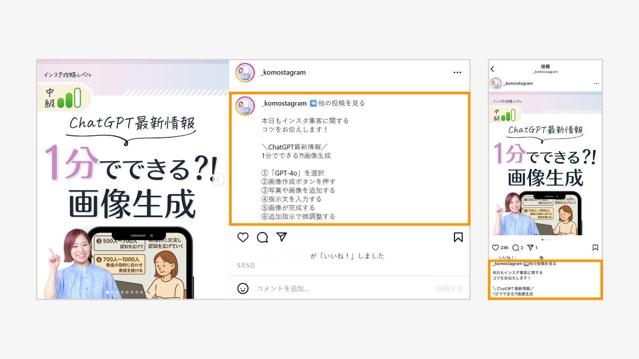639x359 pixels.
Task: Open emoji picker beside comment field
Action: coord(243,288)
